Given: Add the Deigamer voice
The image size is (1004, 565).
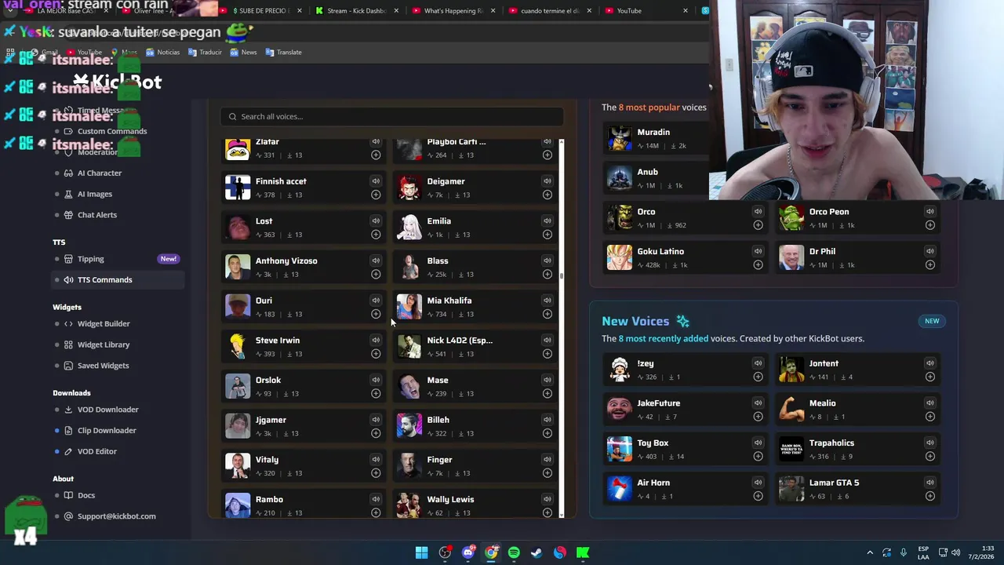Looking at the screenshot, I should (x=547, y=195).
